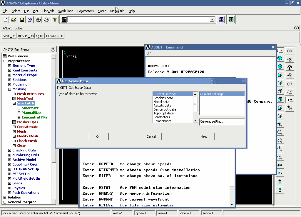
Task: Collapse the ANSYS Main Menu chevron
Action: tap(53, 49)
